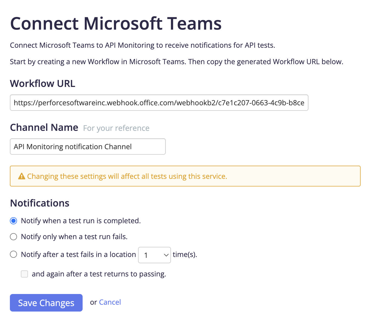Click the Cancel link
This screenshot has width=379, height=328.
pos(110,302)
